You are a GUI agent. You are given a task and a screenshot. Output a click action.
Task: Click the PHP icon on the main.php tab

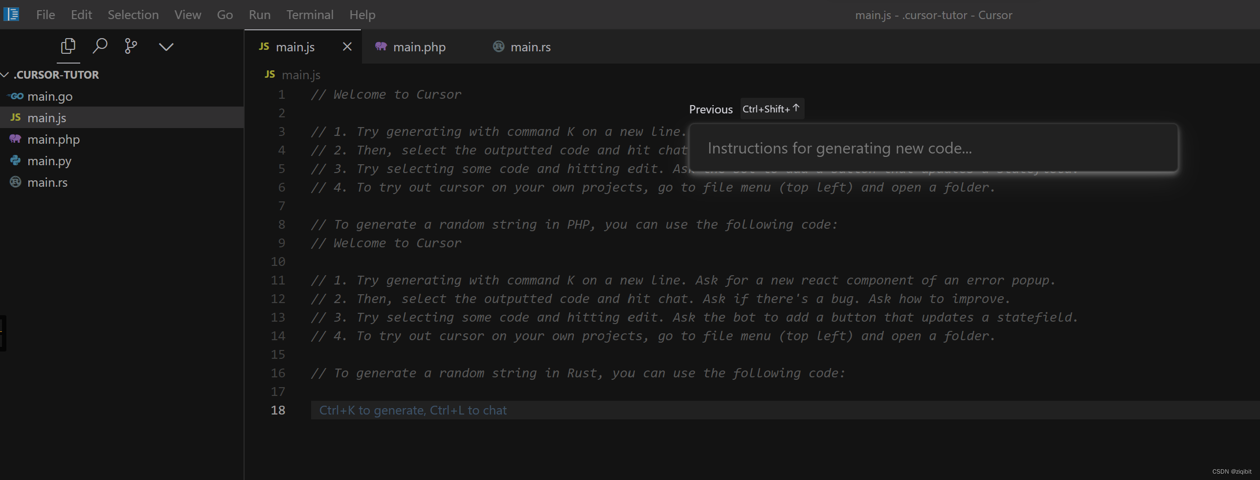pyautogui.click(x=381, y=46)
